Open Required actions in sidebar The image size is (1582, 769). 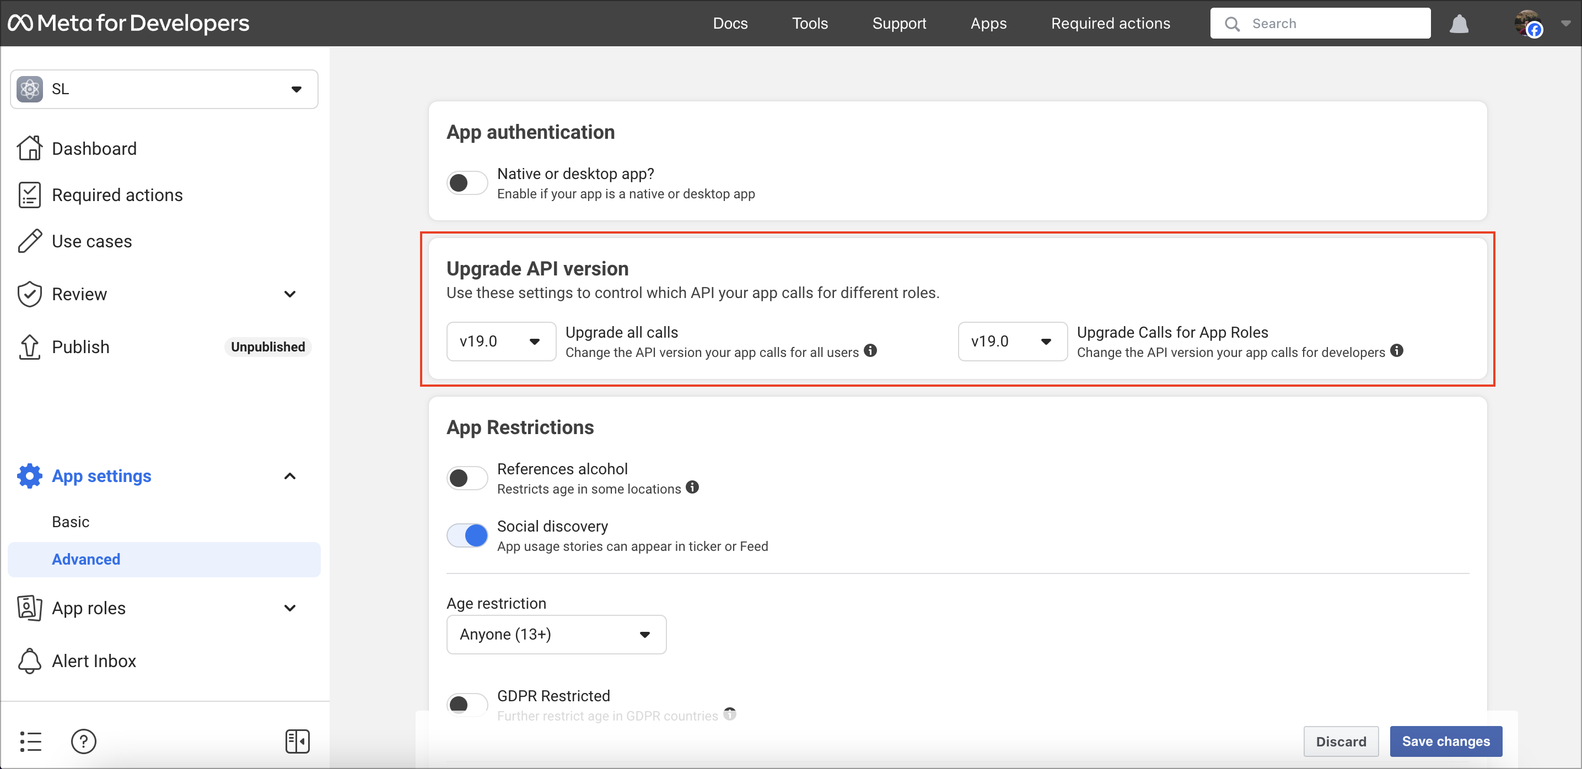tap(117, 194)
